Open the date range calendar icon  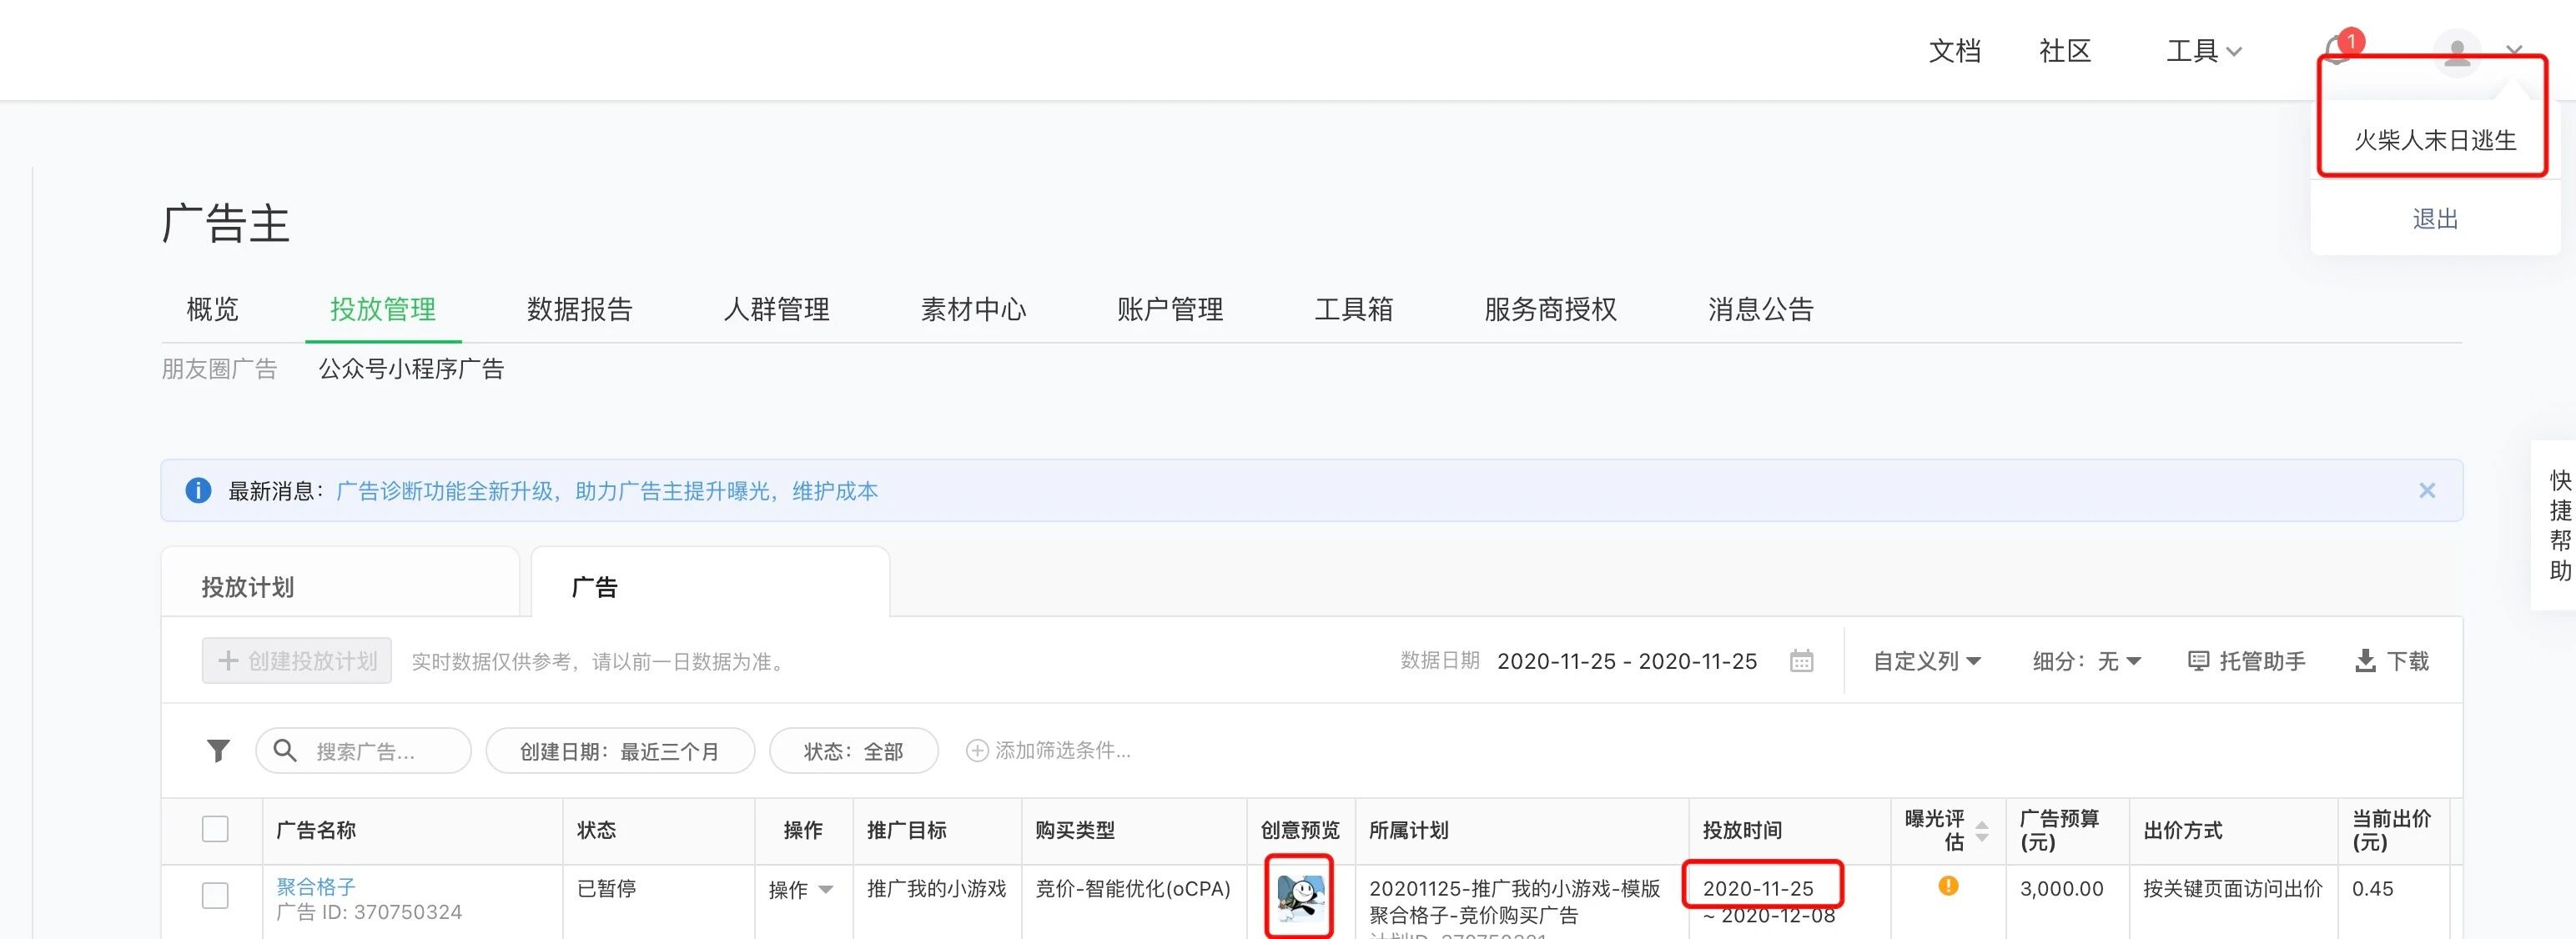1801,661
